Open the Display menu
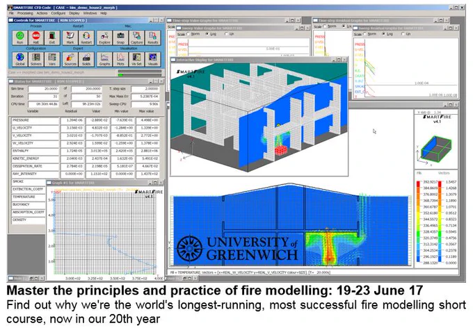This screenshot has height=328, width=473. 74,13
